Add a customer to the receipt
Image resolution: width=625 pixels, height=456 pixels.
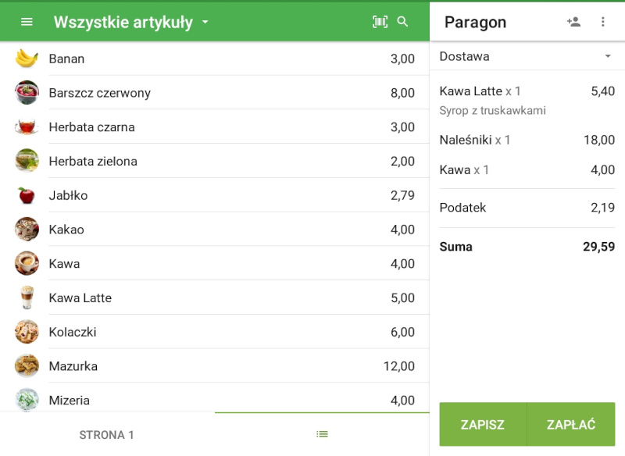coord(573,21)
